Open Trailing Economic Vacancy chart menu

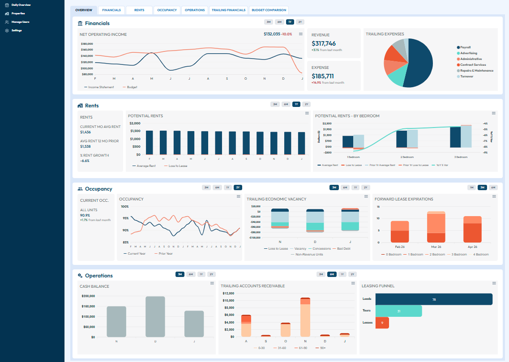tap(366, 196)
